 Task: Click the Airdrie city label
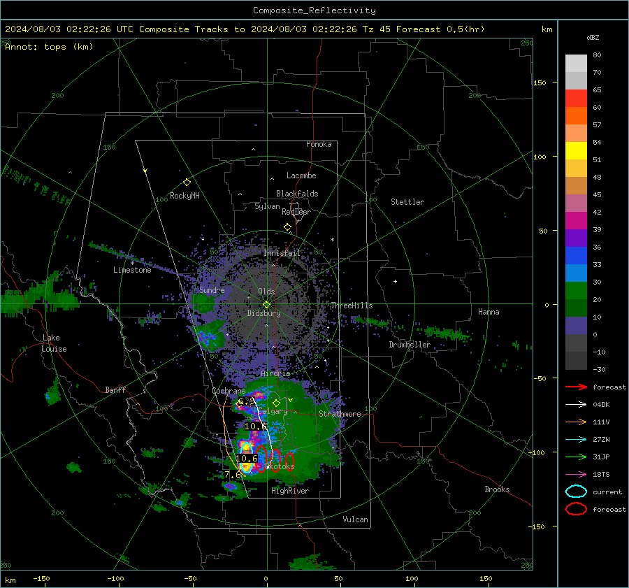tap(275, 373)
